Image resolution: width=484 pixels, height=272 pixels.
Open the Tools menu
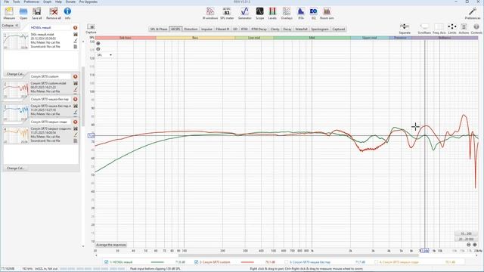17,2
